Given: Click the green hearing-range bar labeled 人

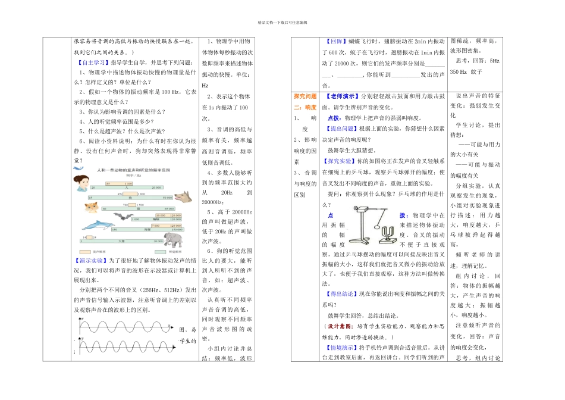Looking at the screenshot, I should [x=127, y=187].
